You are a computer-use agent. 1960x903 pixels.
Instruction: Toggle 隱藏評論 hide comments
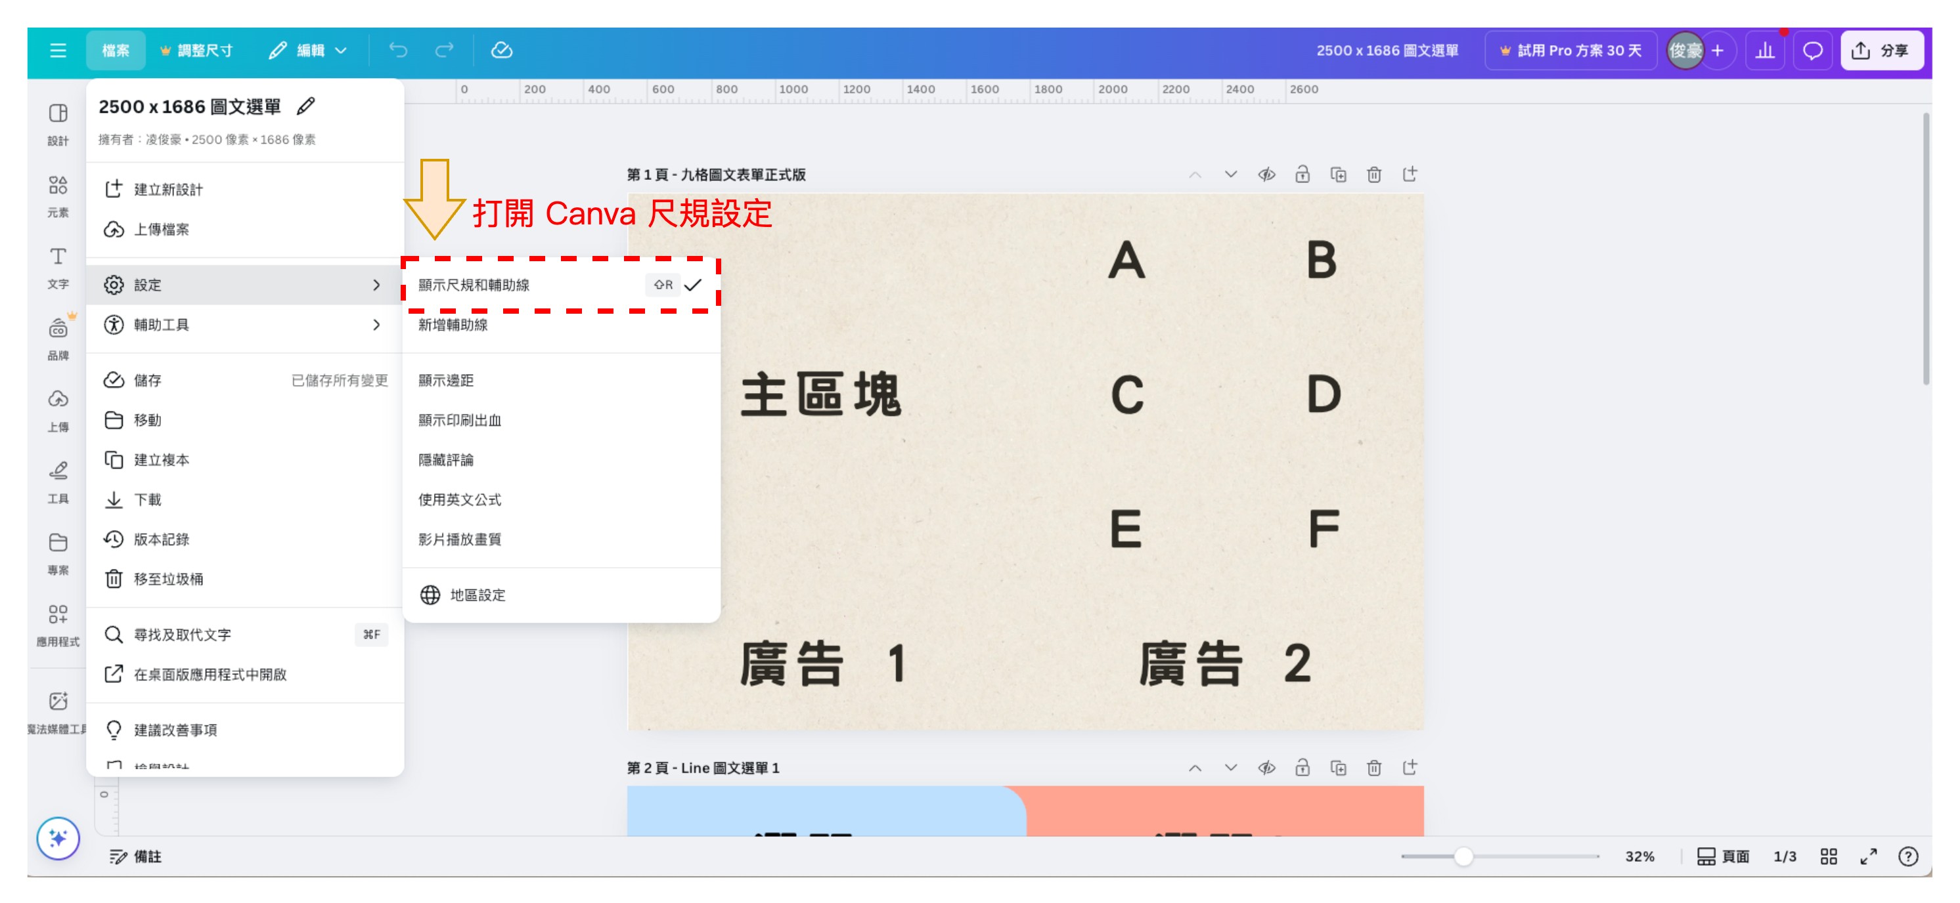point(562,459)
